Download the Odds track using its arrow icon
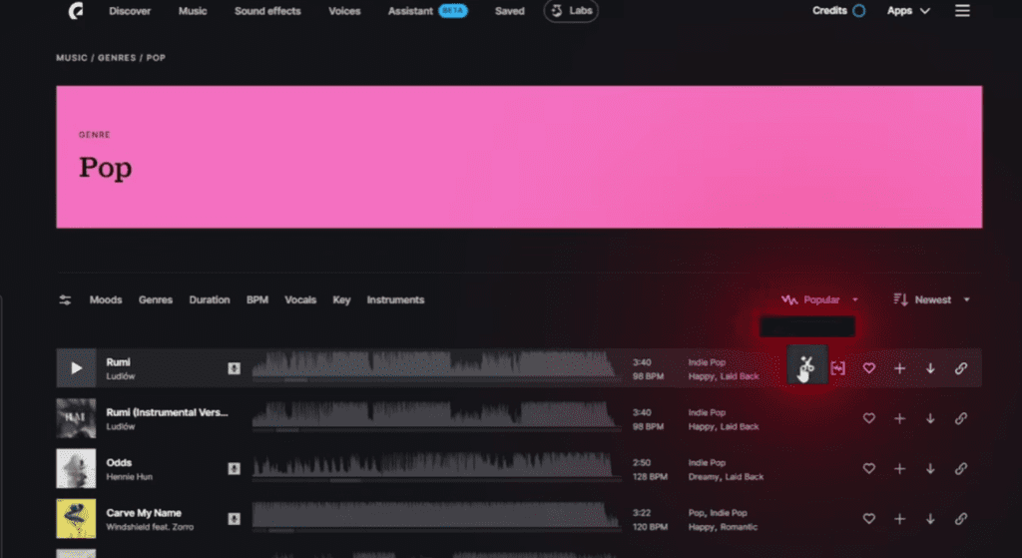This screenshot has height=558, width=1022. click(930, 468)
